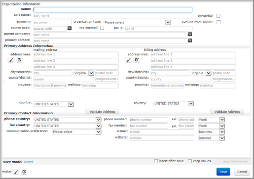Enable keep values checkbox
Viewport: 254px width, 179px height.
(190, 161)
